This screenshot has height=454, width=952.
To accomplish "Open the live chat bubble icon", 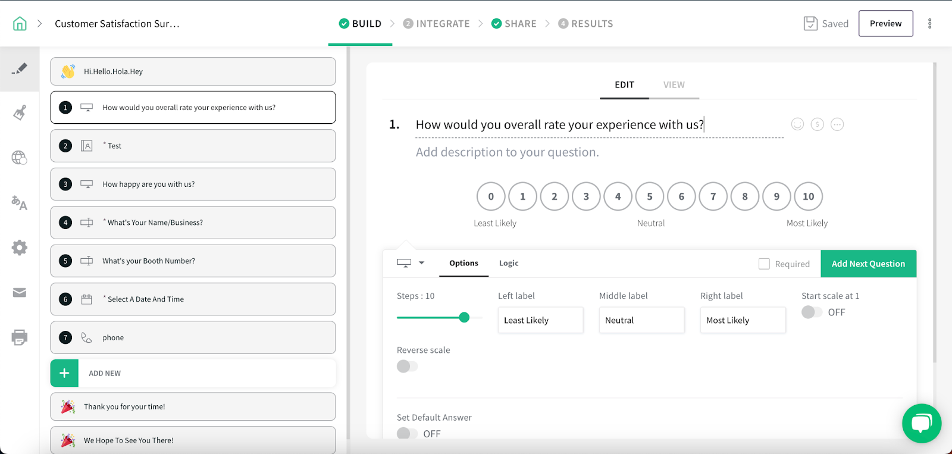I will tap(922, 424).
